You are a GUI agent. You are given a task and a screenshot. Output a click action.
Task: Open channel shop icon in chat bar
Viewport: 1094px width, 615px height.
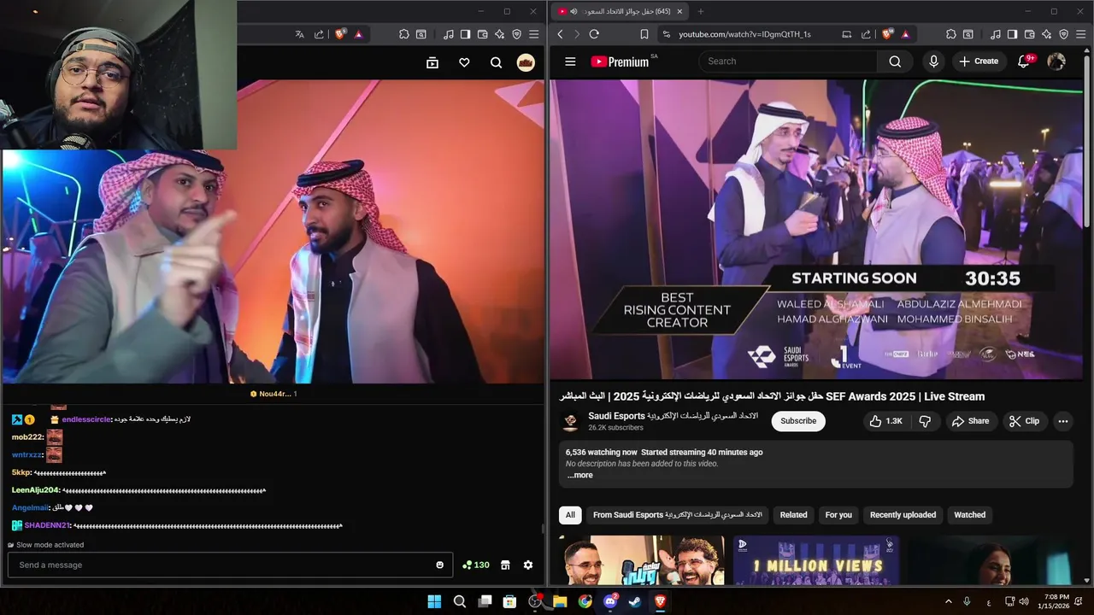coord(505,565)
